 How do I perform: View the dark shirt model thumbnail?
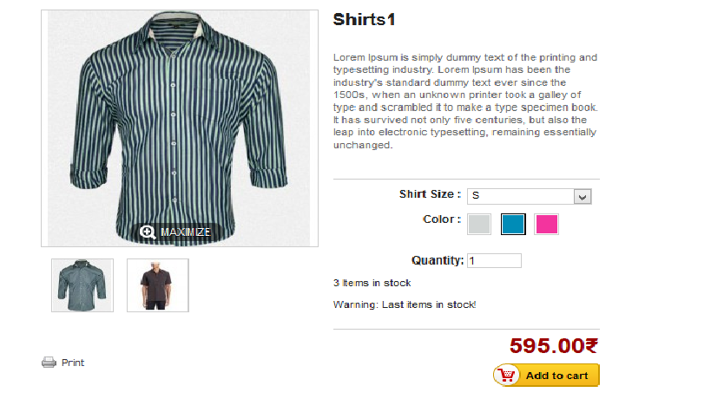pyautogui.click(x=158, y=285)
